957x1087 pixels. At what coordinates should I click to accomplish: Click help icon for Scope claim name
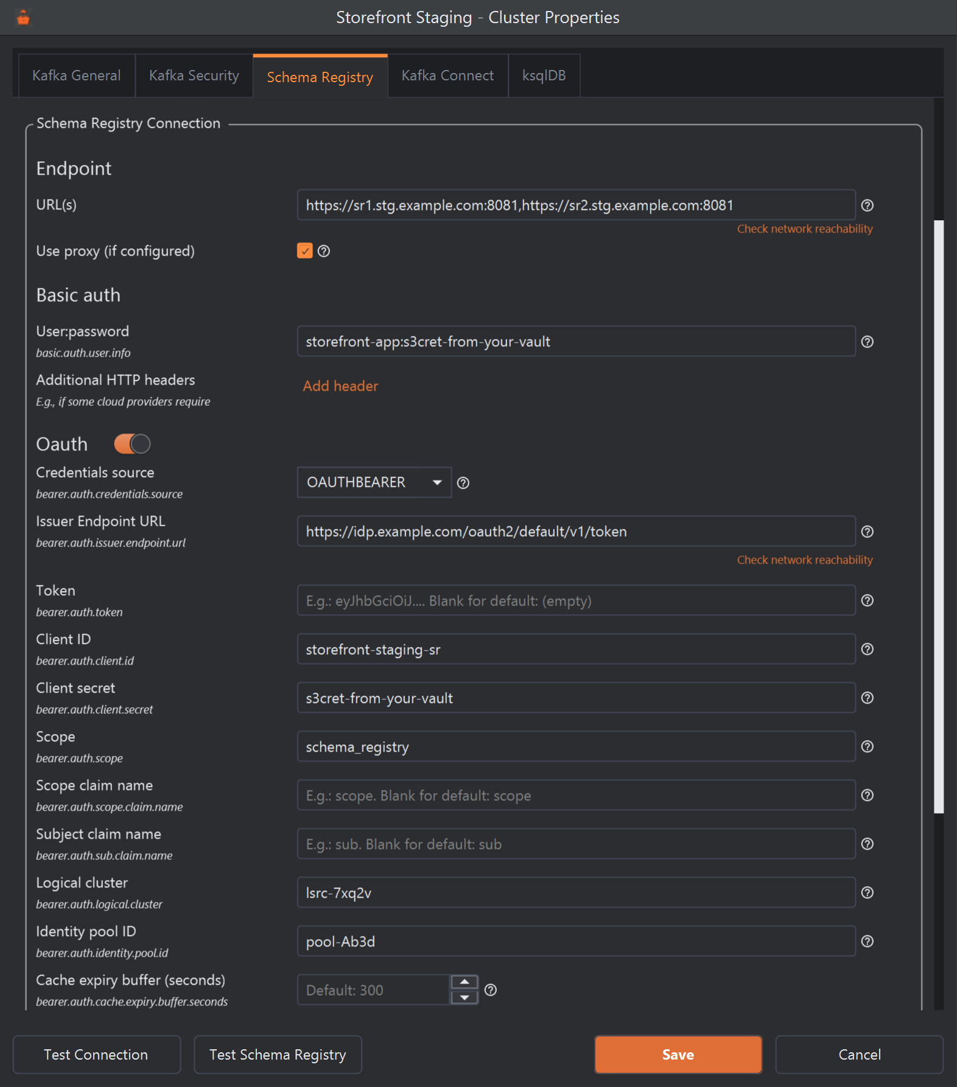tap(868, 795)
